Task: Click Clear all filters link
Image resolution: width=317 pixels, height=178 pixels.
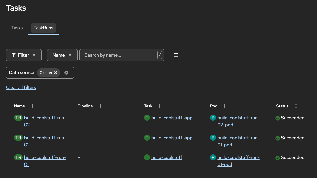Action: point(21,87)
